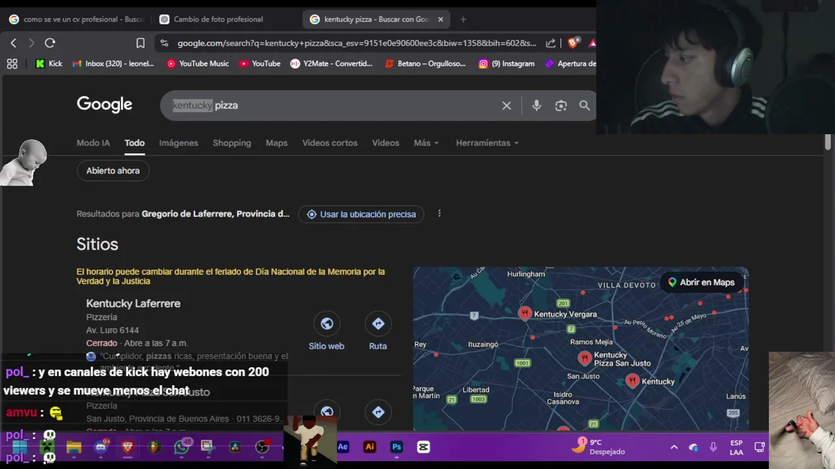Open Windows Start menu

pos(20,447)
